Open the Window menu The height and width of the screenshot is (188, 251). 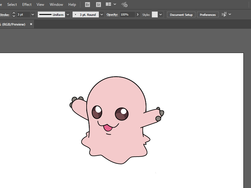point(56,5)
